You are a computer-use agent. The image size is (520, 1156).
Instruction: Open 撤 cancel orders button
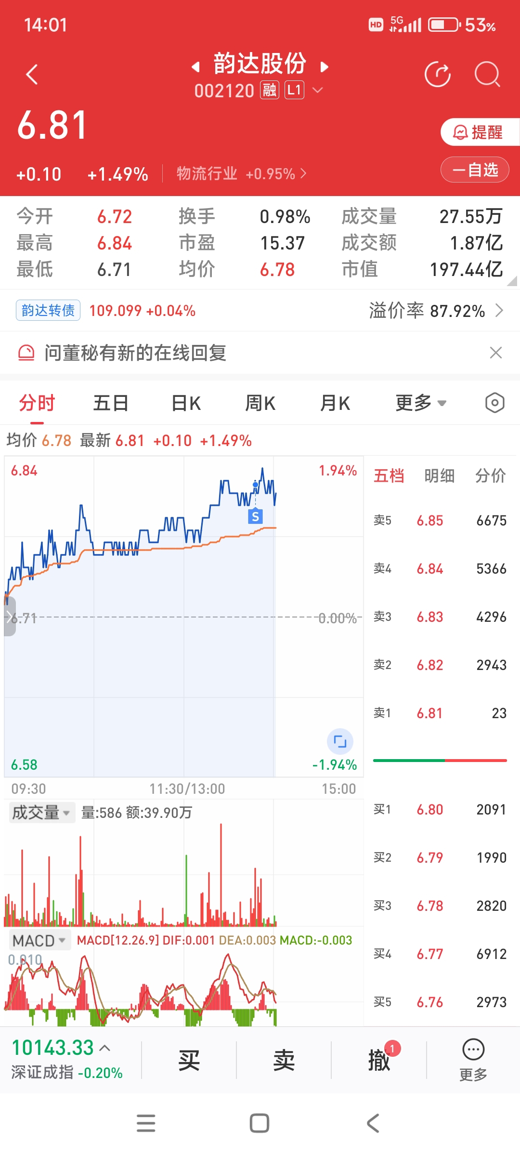click(x=379, y=1060)
